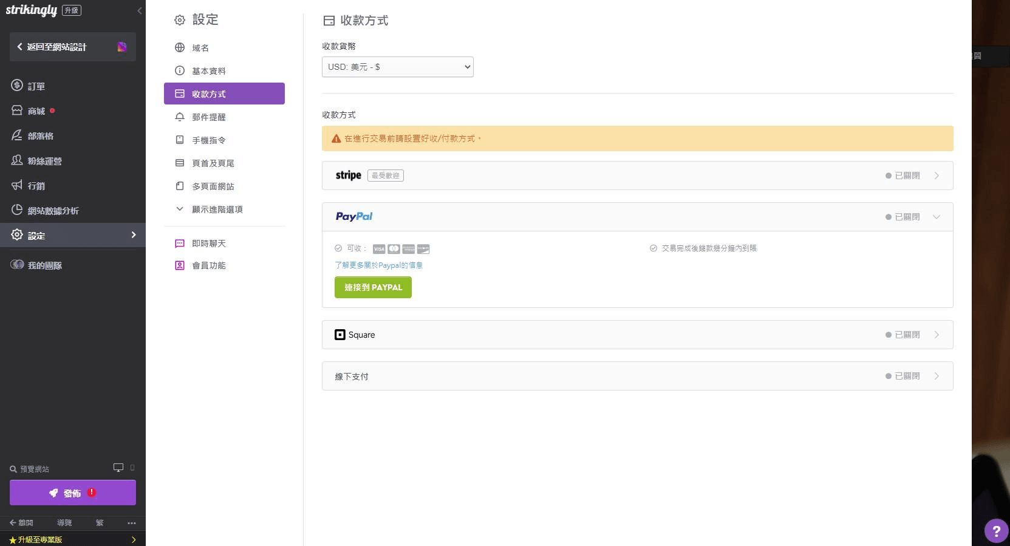Image resolution: width=1010 pixels, height=546 pixels.
Task: Change language via 繁 option
Action: tap(100, 523)
